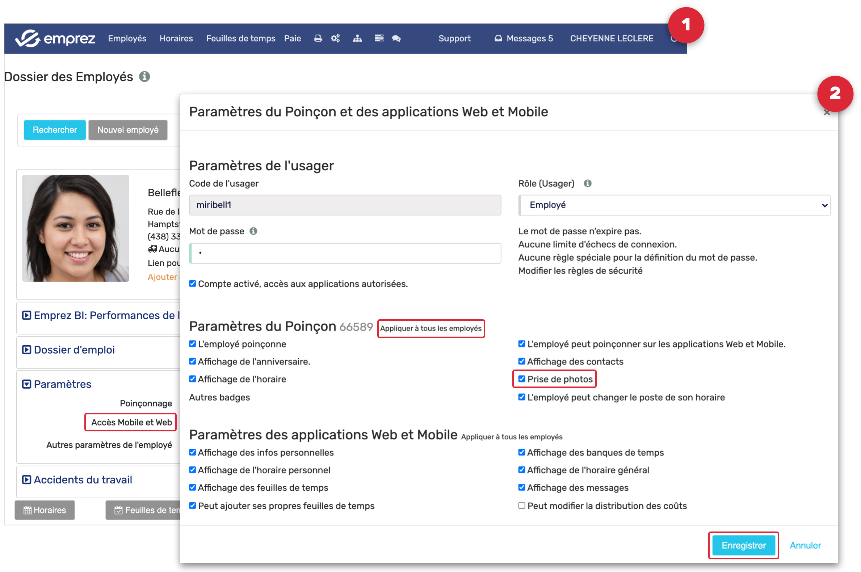Toggle Compte activé checkbox

[193, 284]
